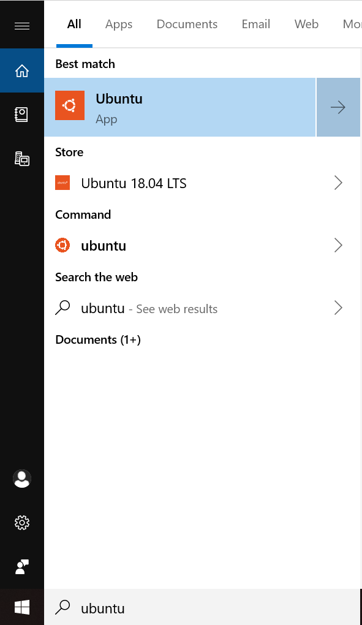Image resolution: width=362 pixels, height=625 pixels.
Task: Open the user account avatar icon
Action: point(22,479)
